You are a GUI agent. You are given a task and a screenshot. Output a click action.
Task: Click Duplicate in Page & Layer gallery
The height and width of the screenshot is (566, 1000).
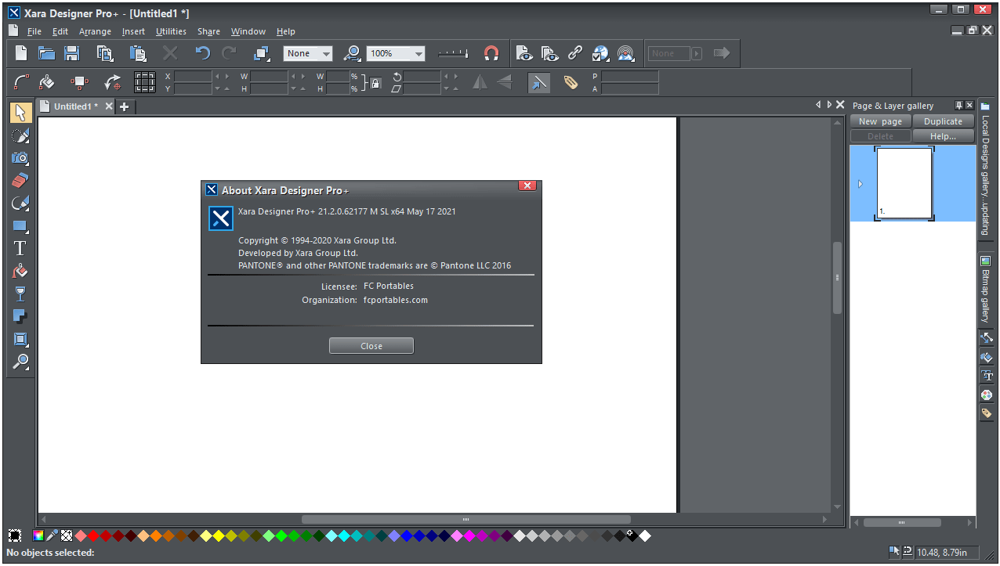click(943, 121)
